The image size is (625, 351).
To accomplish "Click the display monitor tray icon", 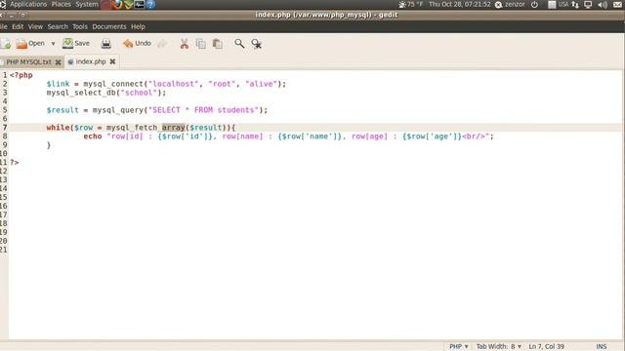I will [588, 4].
